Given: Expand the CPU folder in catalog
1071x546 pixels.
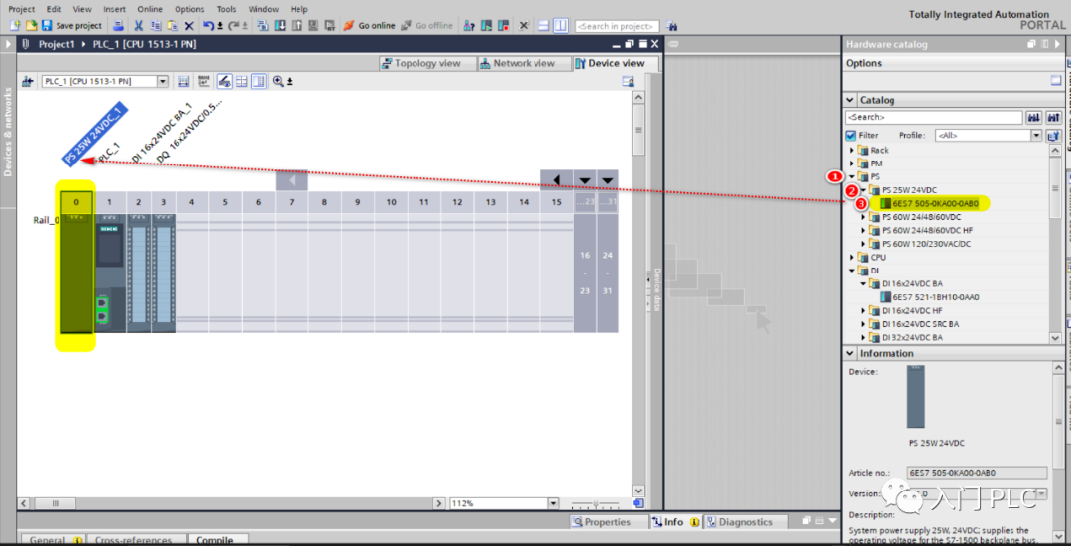Looking at the screenshot, I should click(x=852, y=258).
